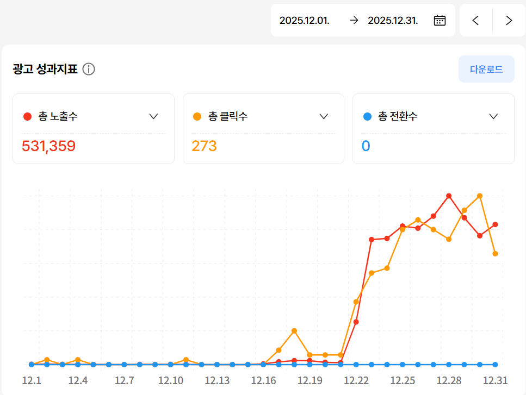The width and height of the screenshot is (526, 395).
Task: Click the 총 노출수 label
Action: (x=58, y=116)
